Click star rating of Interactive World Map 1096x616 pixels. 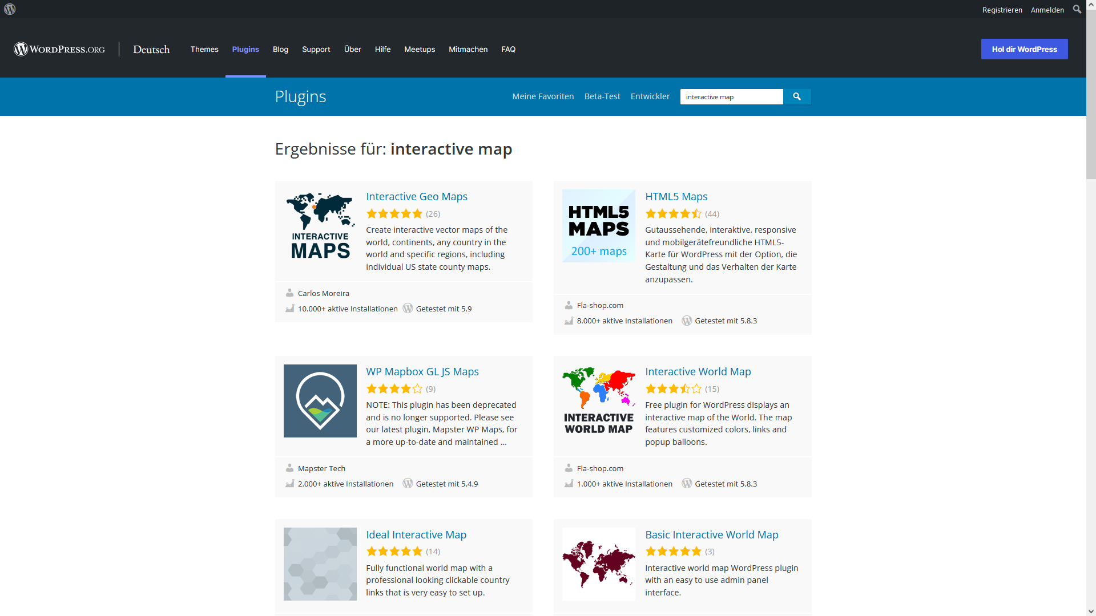pyautogui.click(x=674, y=389)
